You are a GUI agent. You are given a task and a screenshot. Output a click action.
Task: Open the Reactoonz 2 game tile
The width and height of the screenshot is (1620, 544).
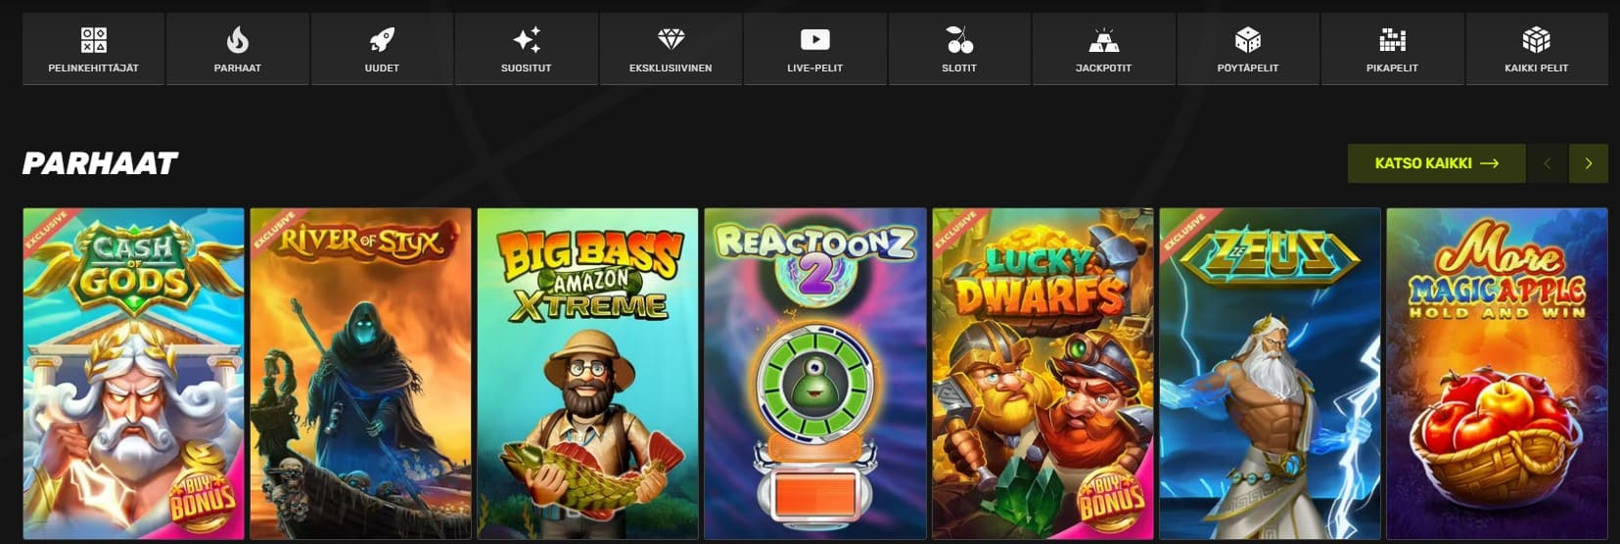pyautogui.click(x=815, y=374)
